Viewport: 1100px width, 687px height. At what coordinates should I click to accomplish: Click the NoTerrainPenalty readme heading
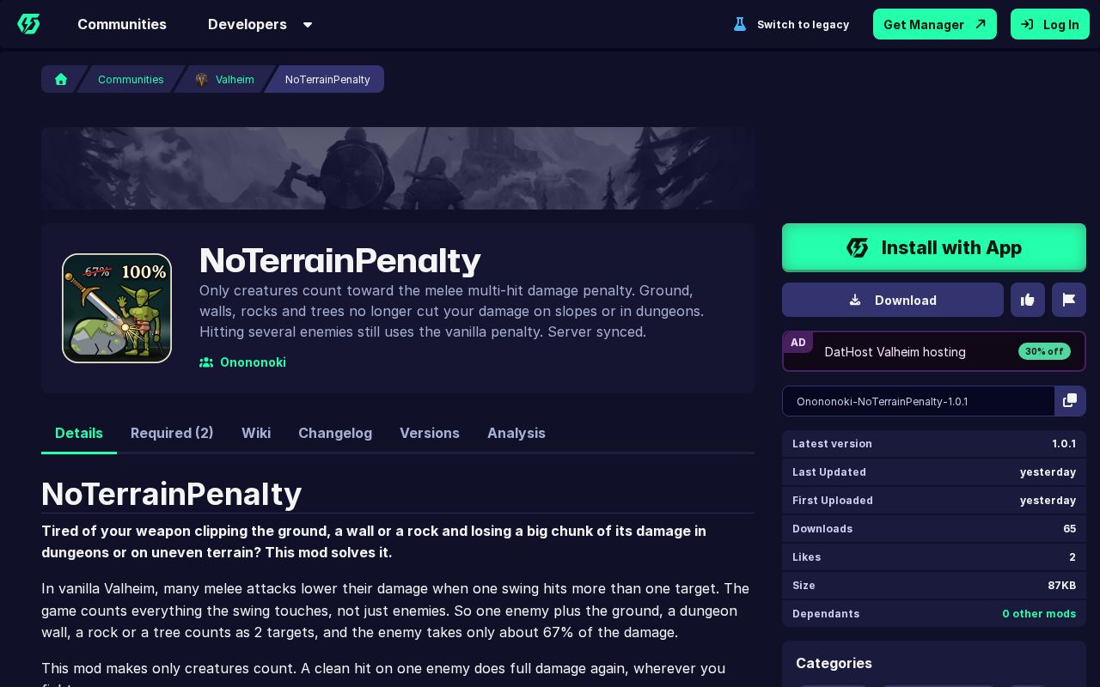pyautogui.click(x=172, y=494)
